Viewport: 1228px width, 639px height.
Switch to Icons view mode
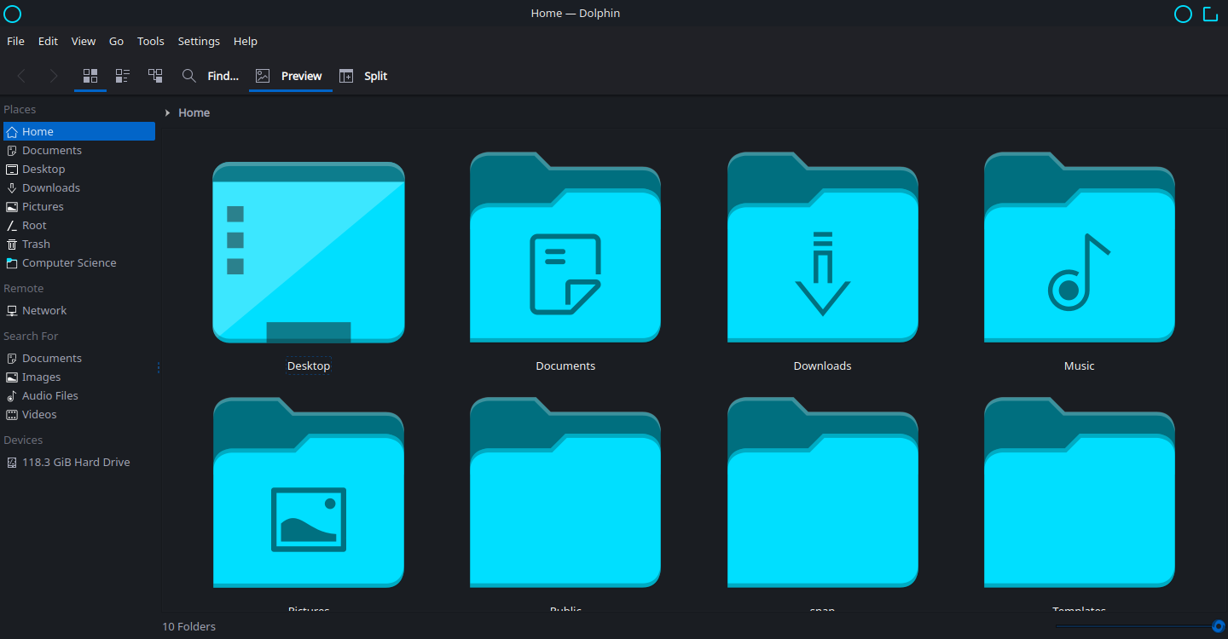[90, 76]
